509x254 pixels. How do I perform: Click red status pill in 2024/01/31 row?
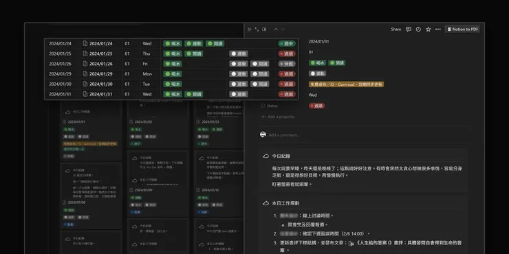click(287, 94)
